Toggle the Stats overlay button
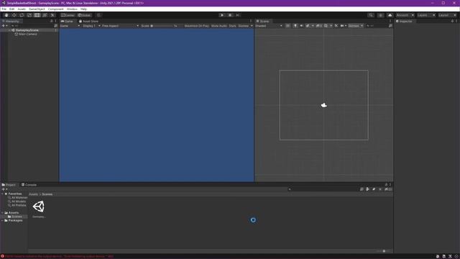 click(x=232, y=26)
